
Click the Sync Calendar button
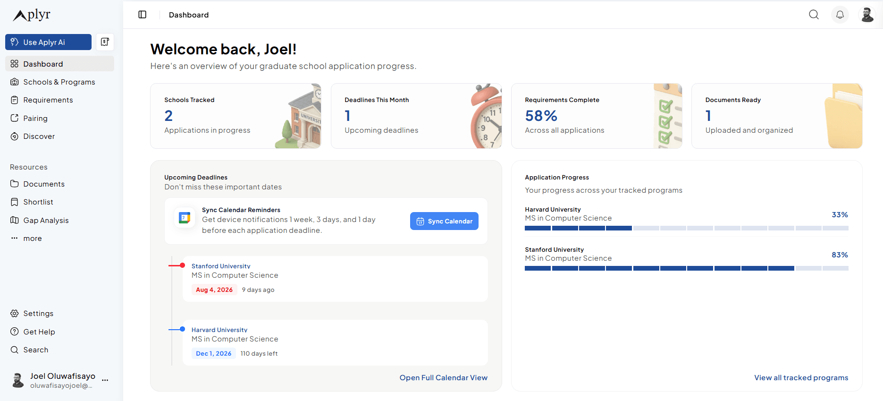pos(444,221)
